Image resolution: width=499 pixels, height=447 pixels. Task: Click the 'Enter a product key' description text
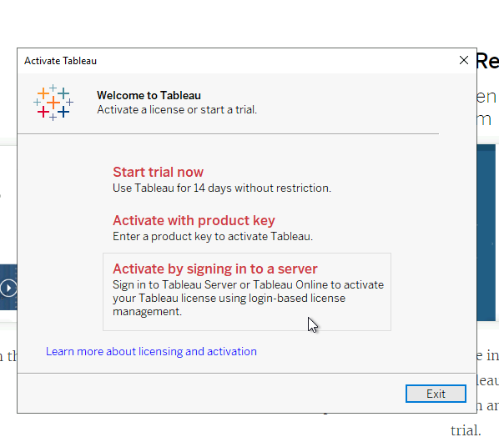tap(213, 236)
